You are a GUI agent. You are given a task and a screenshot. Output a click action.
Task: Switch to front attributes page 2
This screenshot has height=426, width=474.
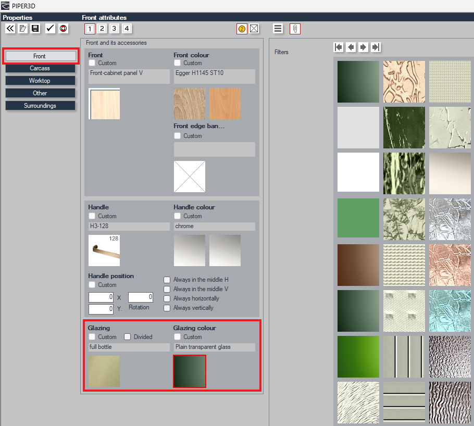(x=102, y=29)
